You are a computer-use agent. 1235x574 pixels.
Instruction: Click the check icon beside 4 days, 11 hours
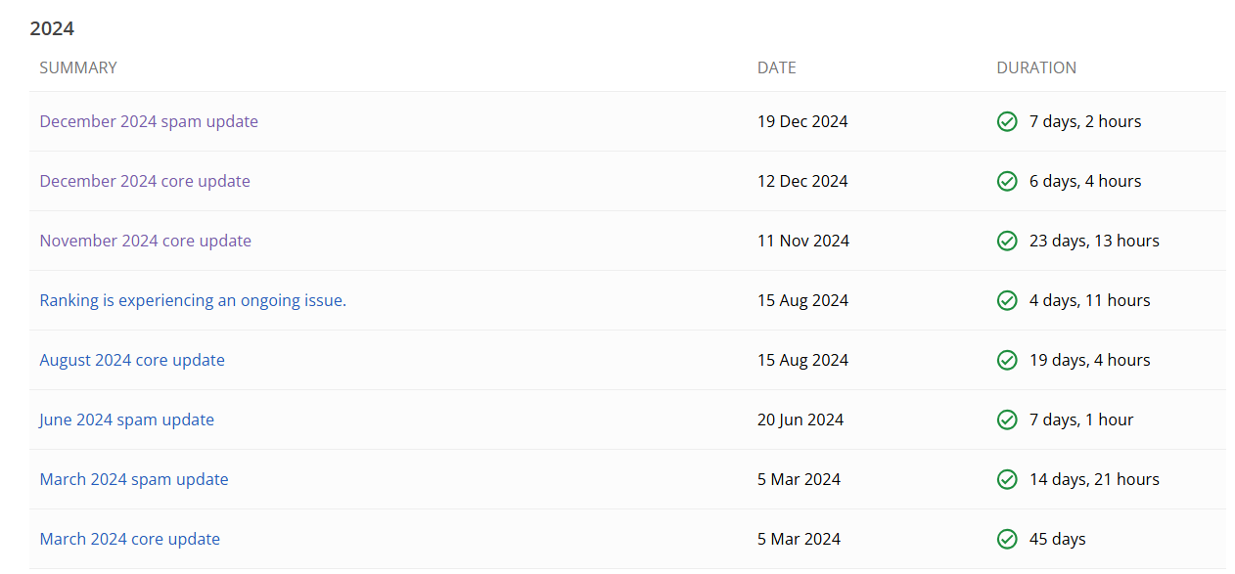point(1007,301)
